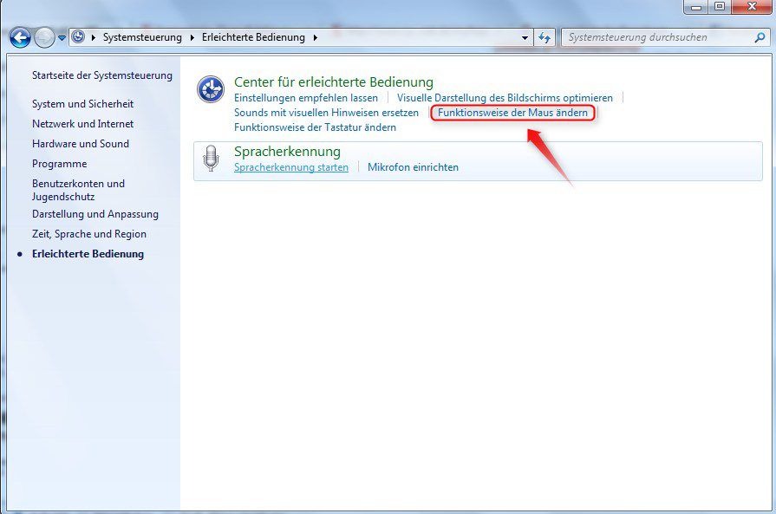Open "Startseite der Systemsteuerung"

click(101, 75)
